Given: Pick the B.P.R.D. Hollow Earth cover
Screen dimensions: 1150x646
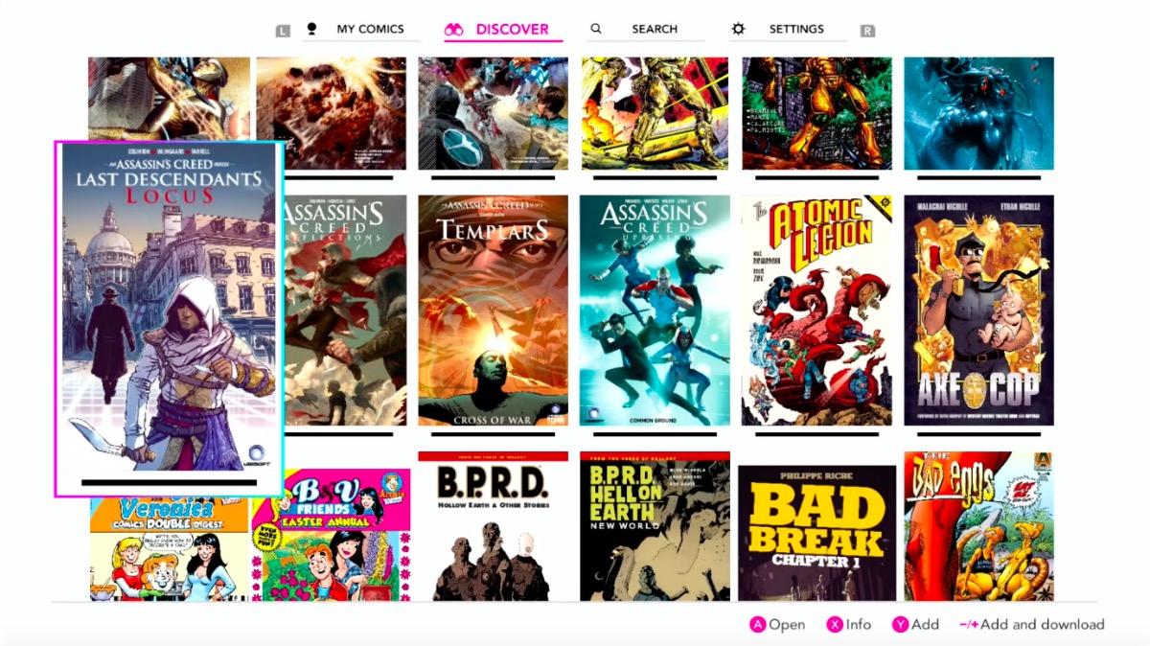Looking at the screenshot, I should (x=493, y=526).
